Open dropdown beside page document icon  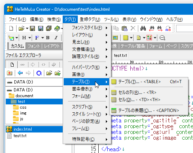(144, 38)
